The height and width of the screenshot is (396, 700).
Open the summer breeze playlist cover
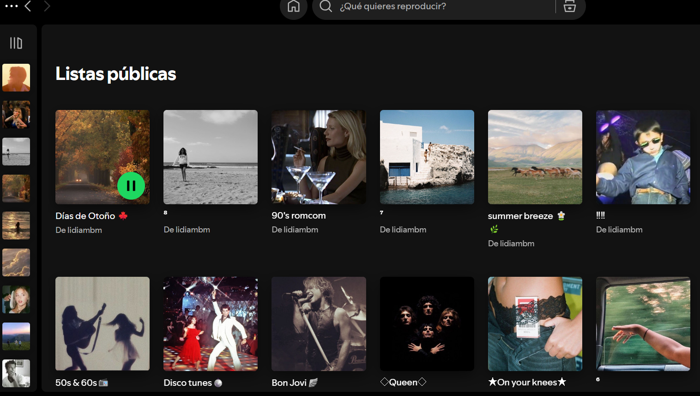[535, 157]
